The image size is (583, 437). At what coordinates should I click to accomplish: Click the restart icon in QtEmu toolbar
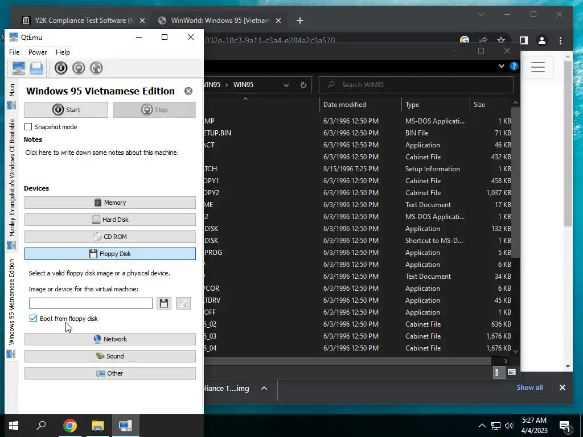coord(96,68)
